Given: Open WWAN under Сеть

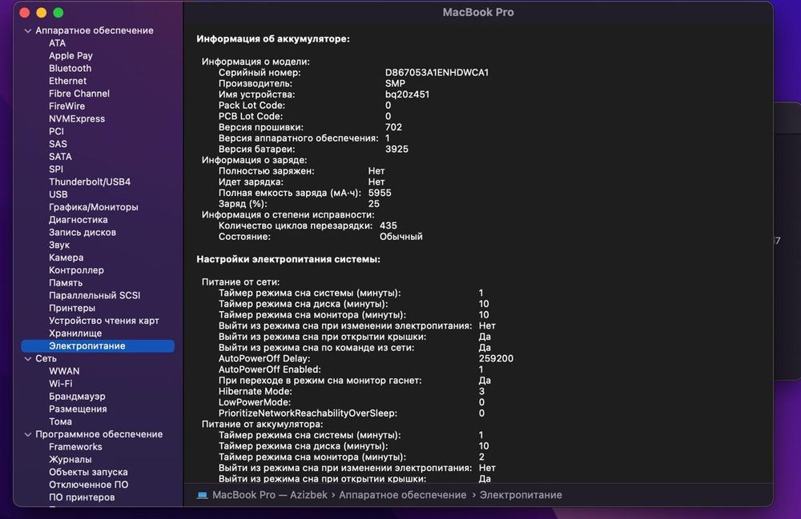Looking at the screenshot, I should [64, 371].
